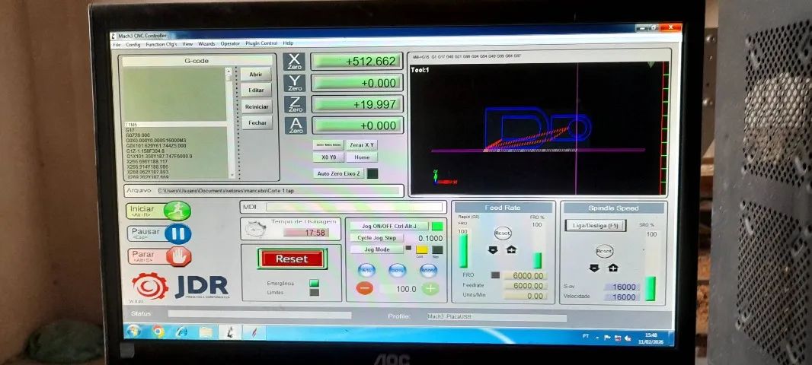This screenshot has width=812, height=365.
Task: Click the Fechar button
Action: (257, 123)
